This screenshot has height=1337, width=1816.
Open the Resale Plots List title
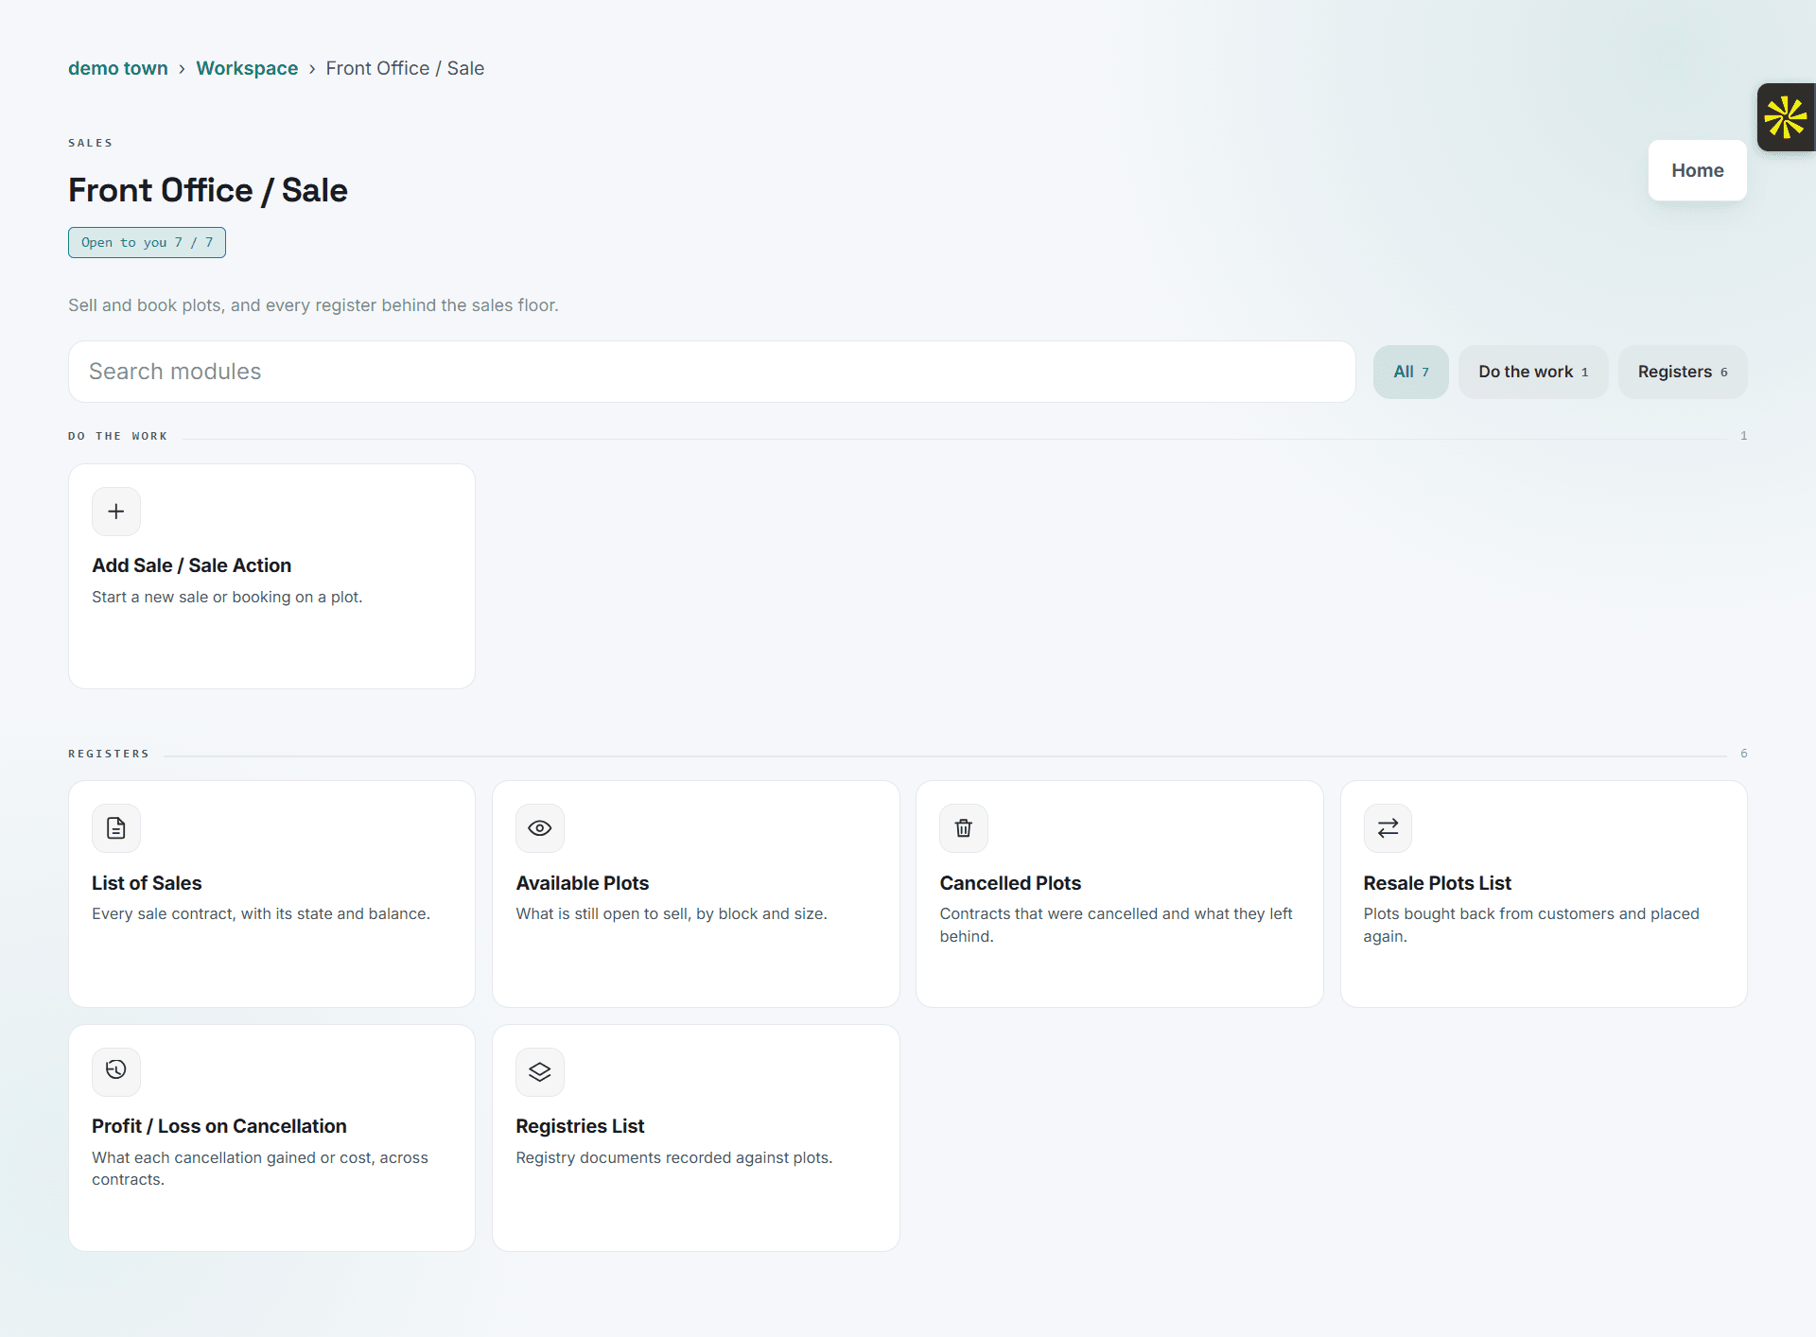[x=1437, y=883]
